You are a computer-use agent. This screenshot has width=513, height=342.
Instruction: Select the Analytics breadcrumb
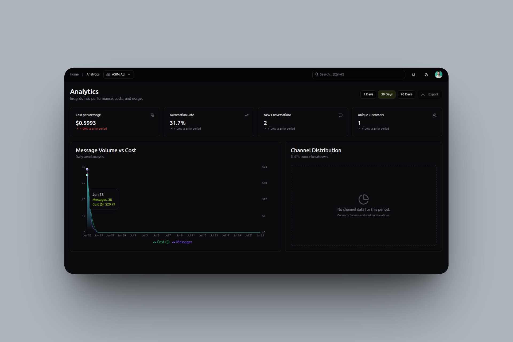click(93, 75)
